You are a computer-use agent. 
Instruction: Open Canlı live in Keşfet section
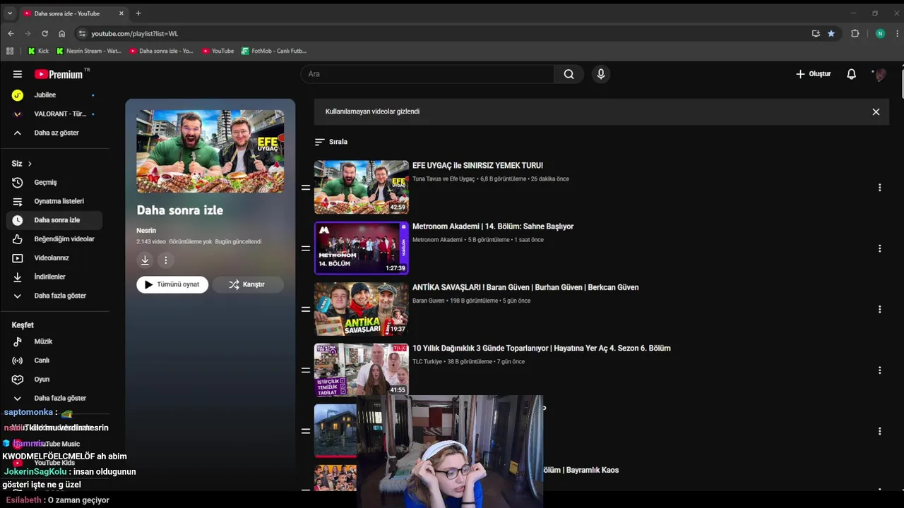pyautogui.click(x=54, y=361)
